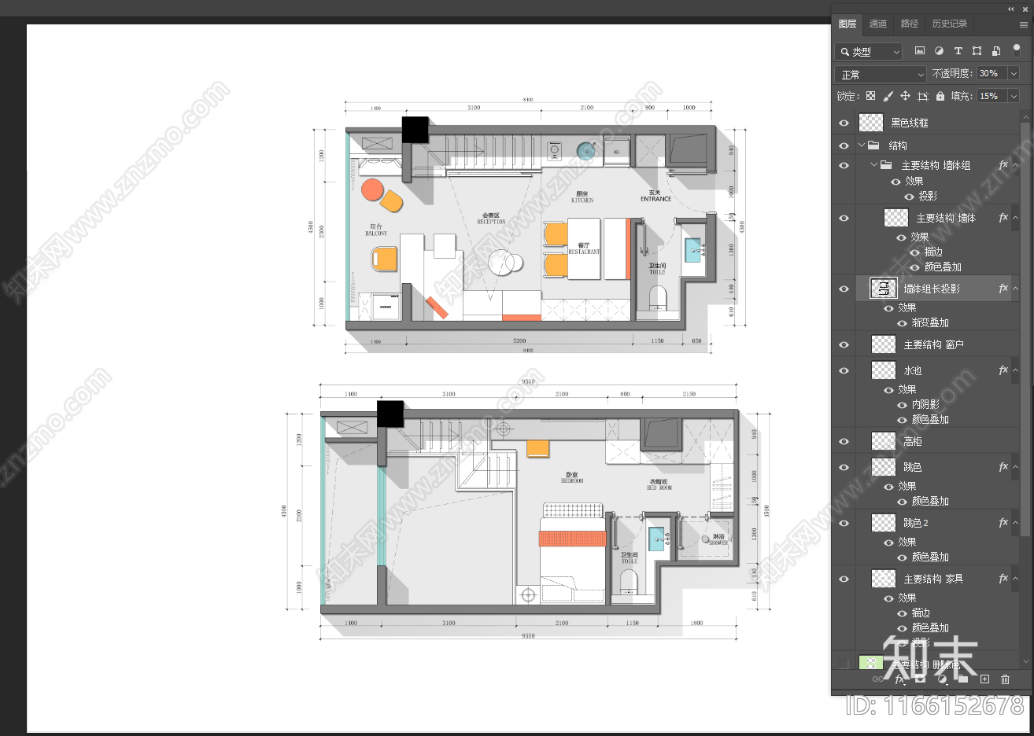Show hidden layer via empty visibility box
The image size is (1034, 736).
844,664
